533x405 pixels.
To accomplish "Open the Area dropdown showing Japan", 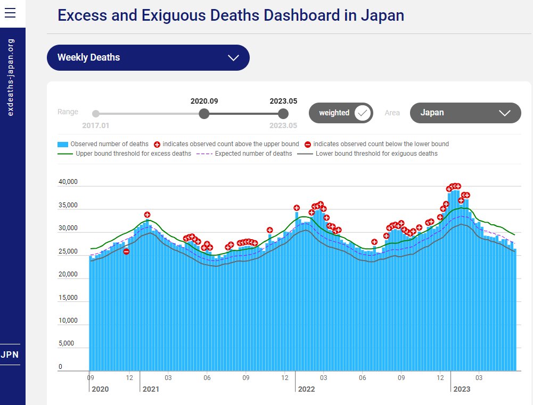I will click(465, 113).
